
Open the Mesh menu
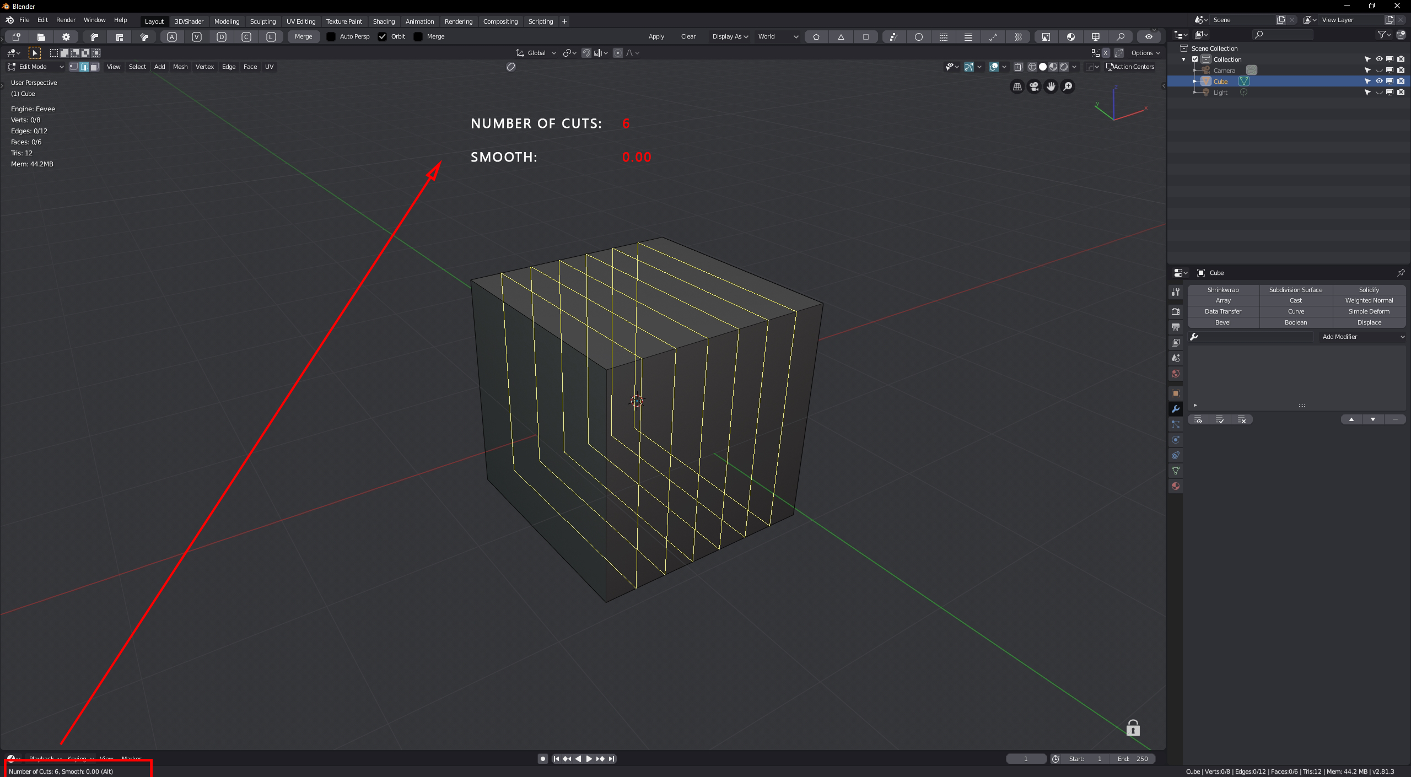(x=180, y=67)
